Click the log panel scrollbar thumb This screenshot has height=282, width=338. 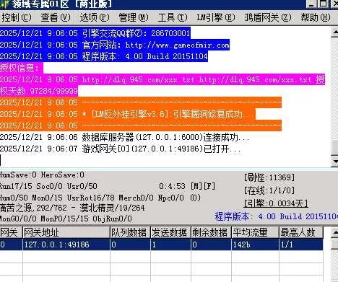(x=334, y=146)
